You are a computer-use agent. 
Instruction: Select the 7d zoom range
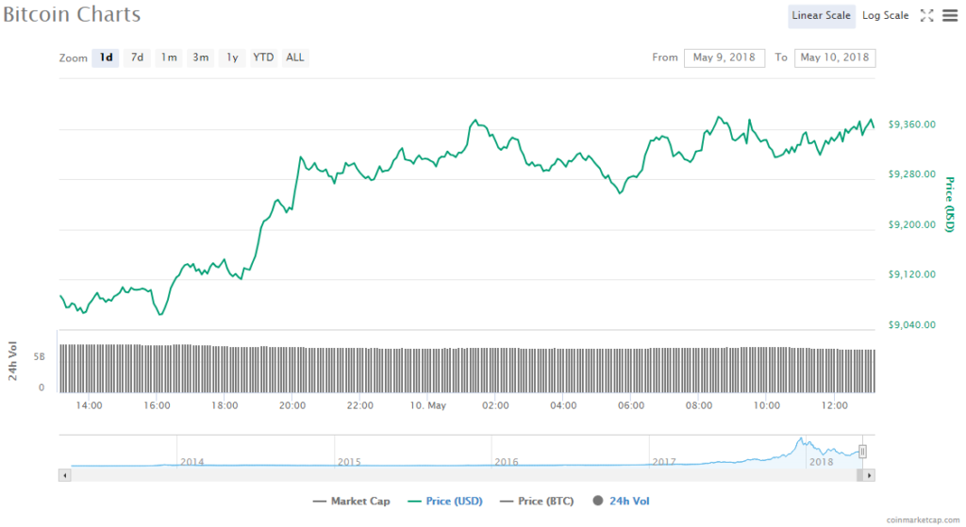[x=138, y=58]
